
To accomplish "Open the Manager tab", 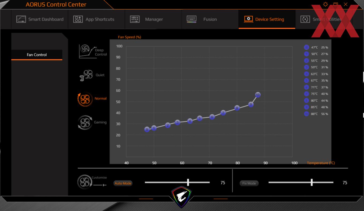I will [153, 19].
